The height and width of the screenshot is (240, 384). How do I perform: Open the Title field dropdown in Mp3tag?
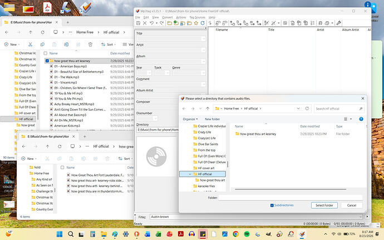[203, 39]
